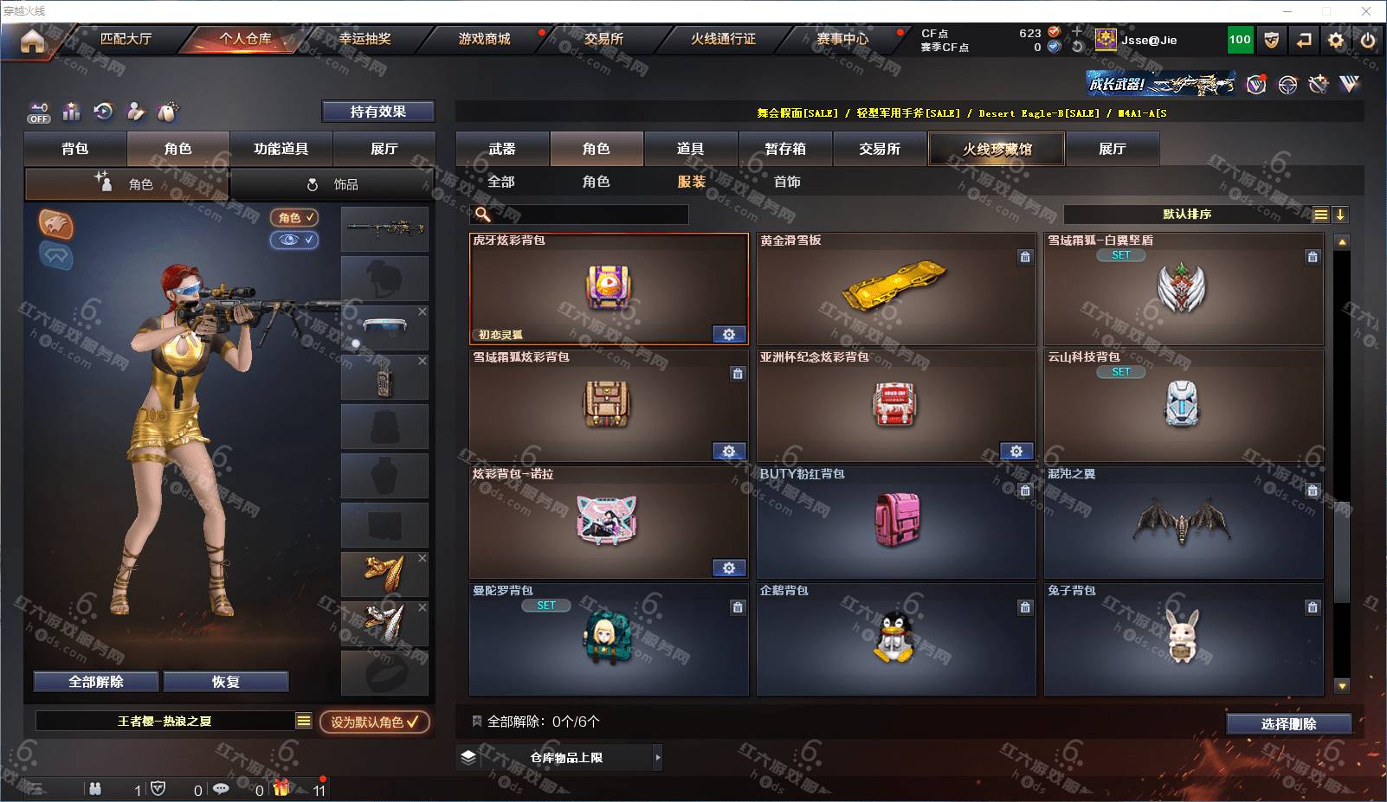Select the 混沌之翼 item thumbnail
The height and width of the screenshot is (802, 1387).
pyautogui.click(x=1184, y=523)
